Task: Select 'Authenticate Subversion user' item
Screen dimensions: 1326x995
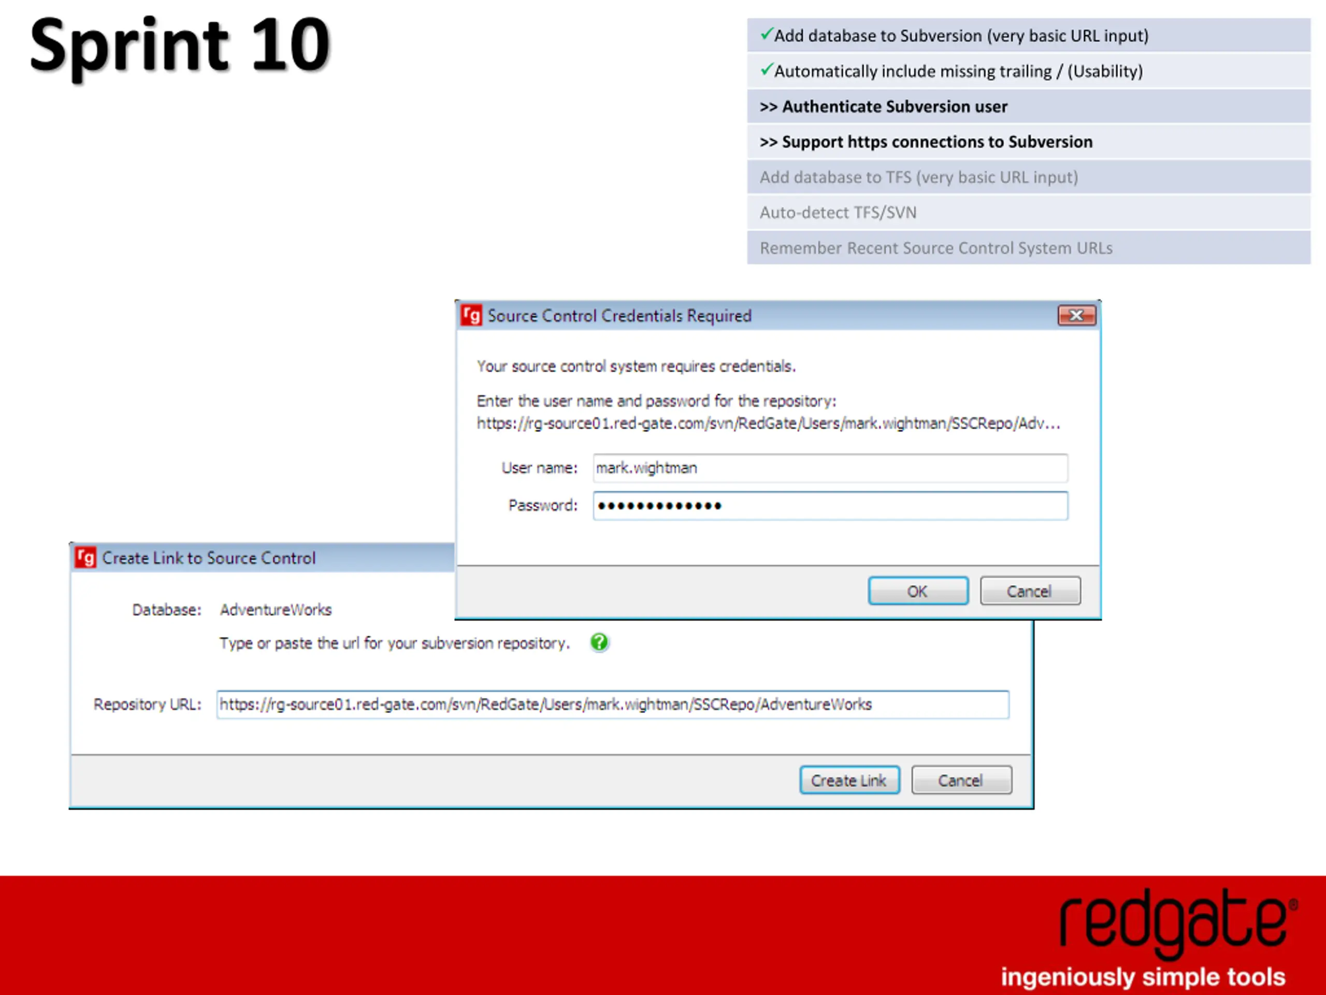Action: 1029,106
